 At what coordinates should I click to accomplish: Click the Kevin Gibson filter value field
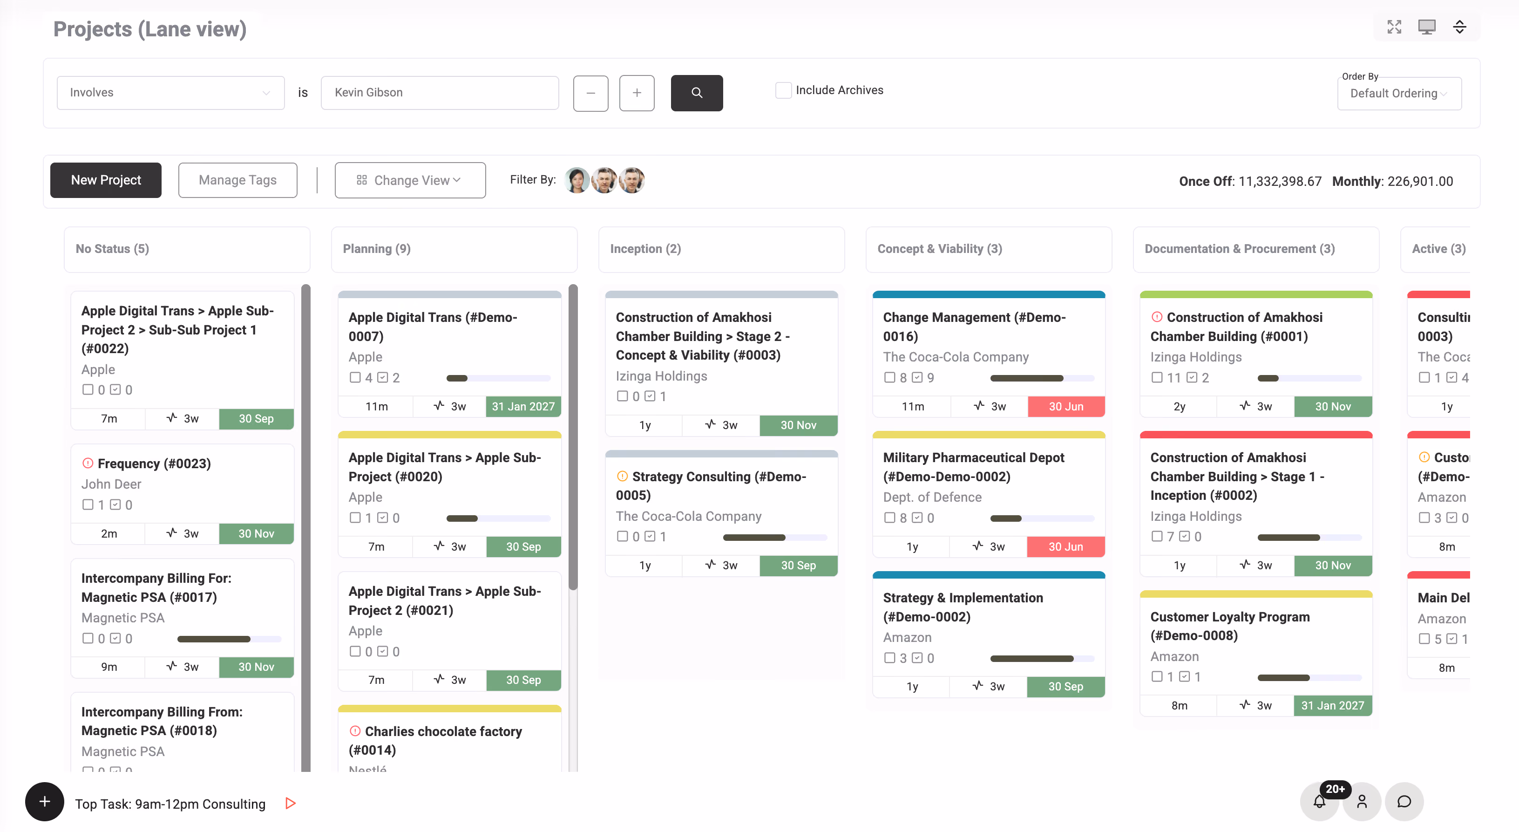click(440, 93)
